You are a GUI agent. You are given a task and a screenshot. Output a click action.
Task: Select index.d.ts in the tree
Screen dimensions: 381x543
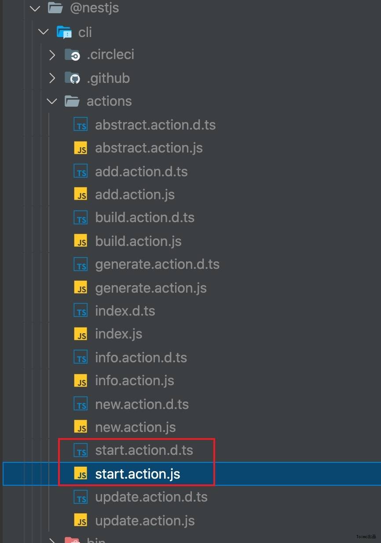(x=125, y=311)
